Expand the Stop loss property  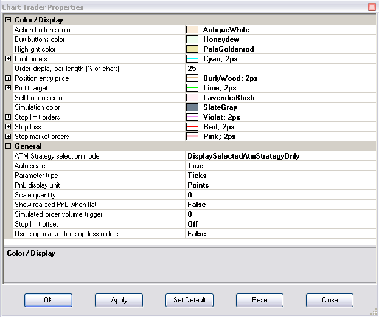coord(9,127)
